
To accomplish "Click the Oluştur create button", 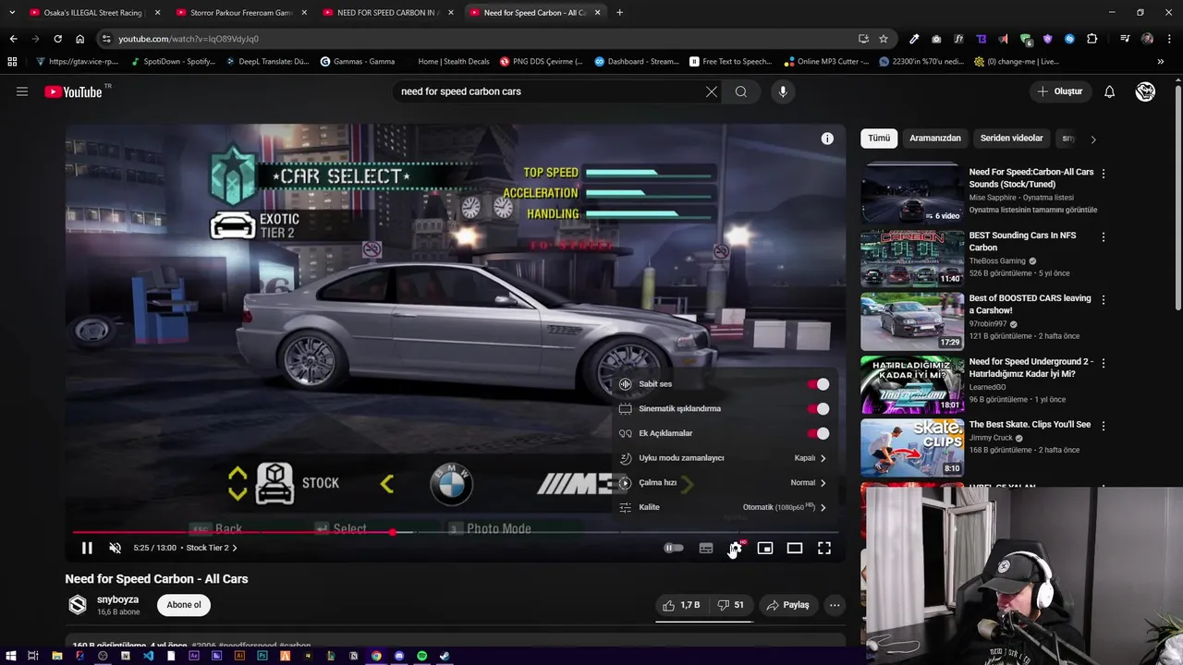I will coord(1059,91).
